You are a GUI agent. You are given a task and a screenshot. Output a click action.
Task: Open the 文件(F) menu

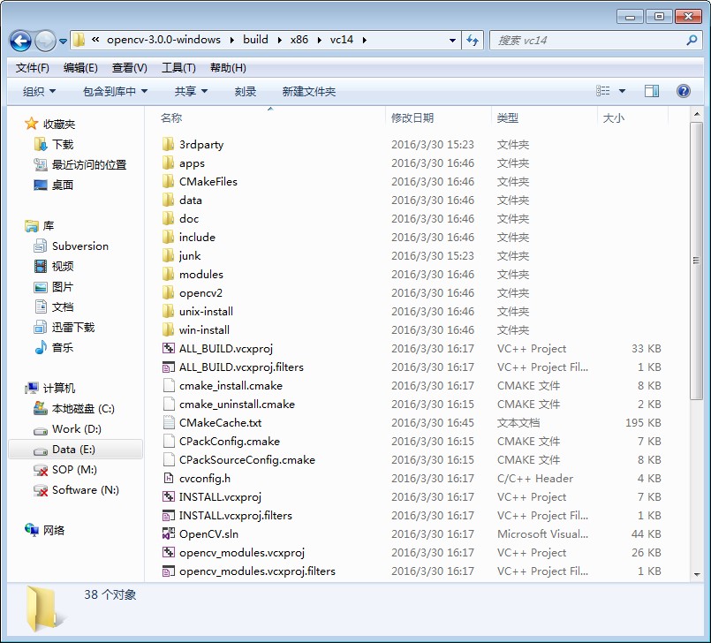point(32,68)
